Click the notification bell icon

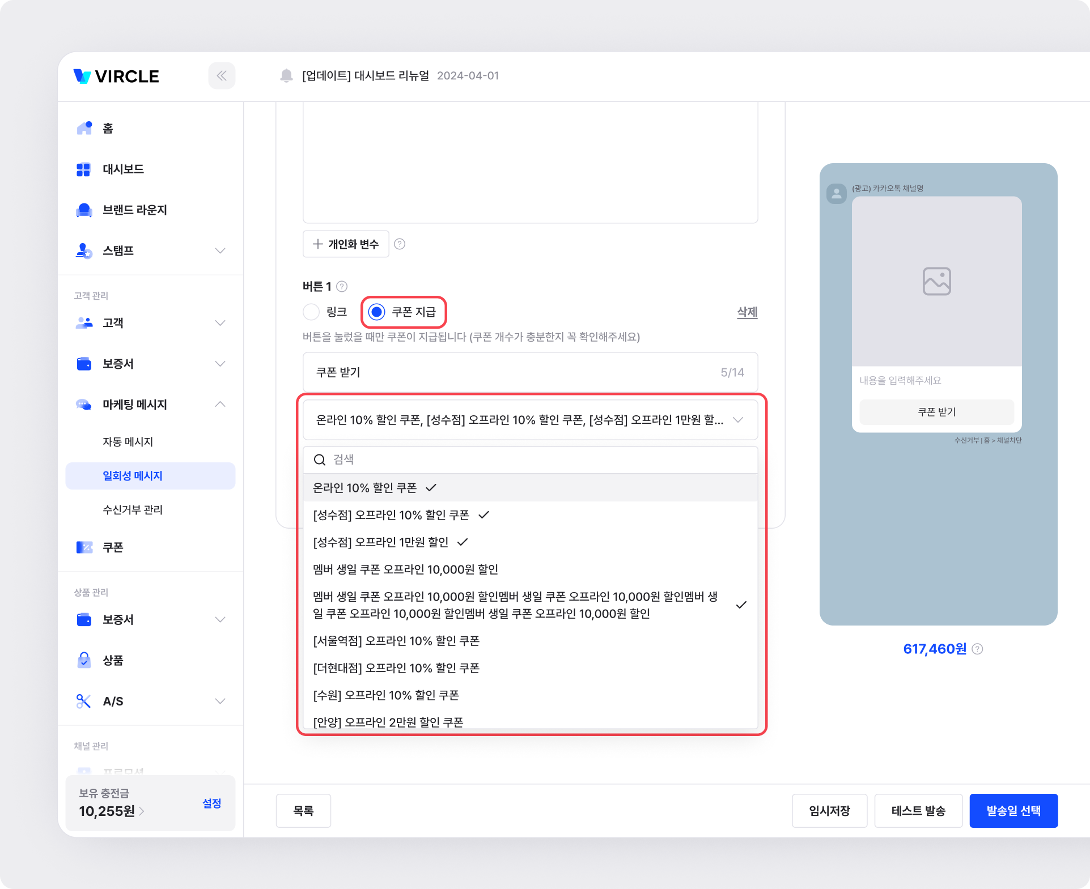click(x=286, y=75)
